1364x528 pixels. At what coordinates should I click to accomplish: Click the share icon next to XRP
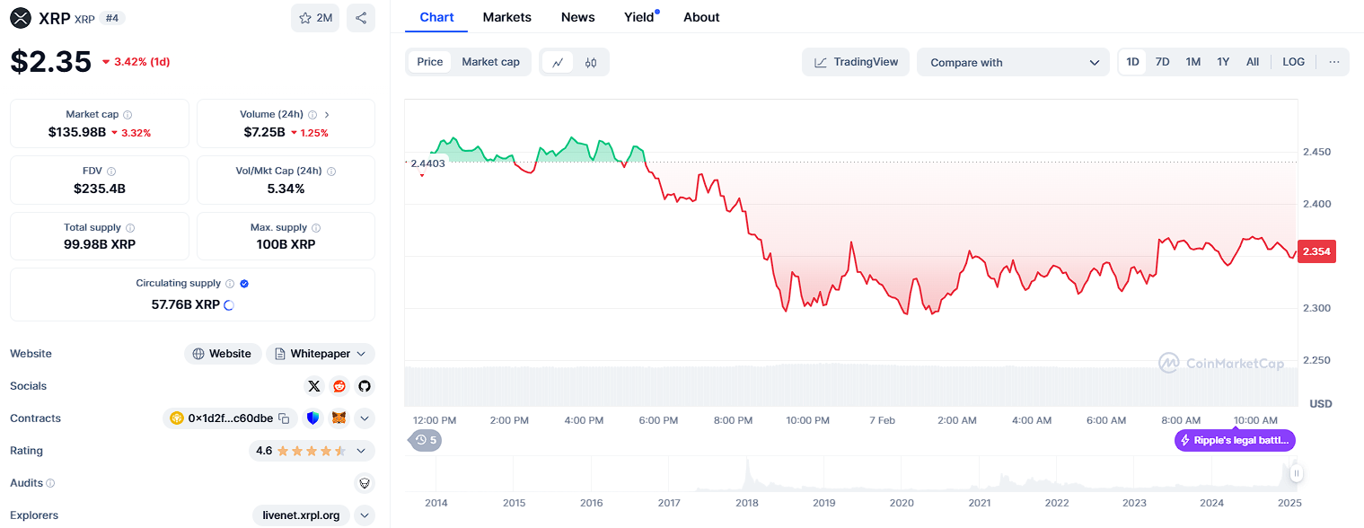[360, 18]
